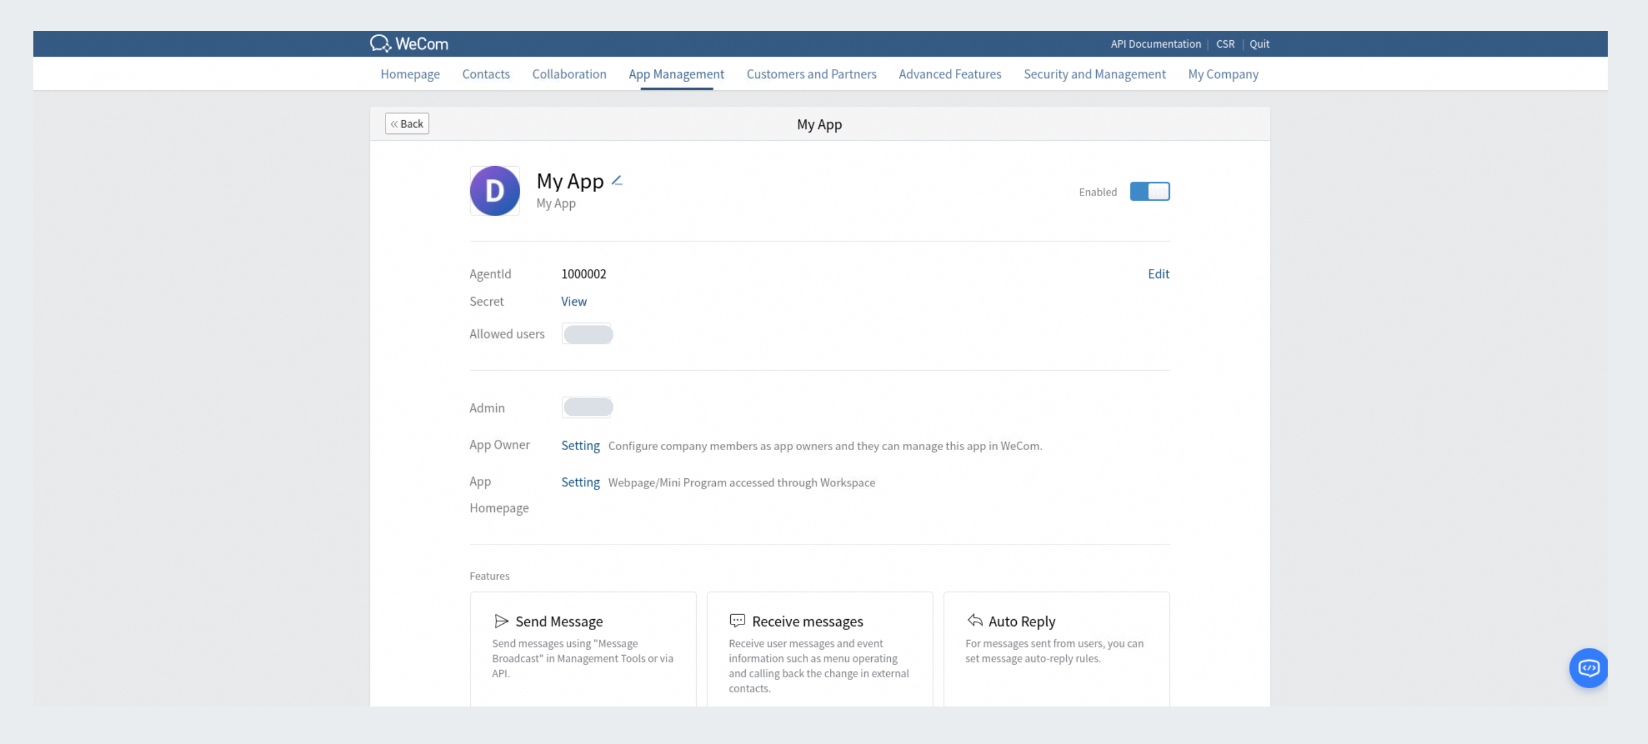The image size is (1648, 744).
Task: Navigate to Security and Management
Action: [x=1094, y=74]
